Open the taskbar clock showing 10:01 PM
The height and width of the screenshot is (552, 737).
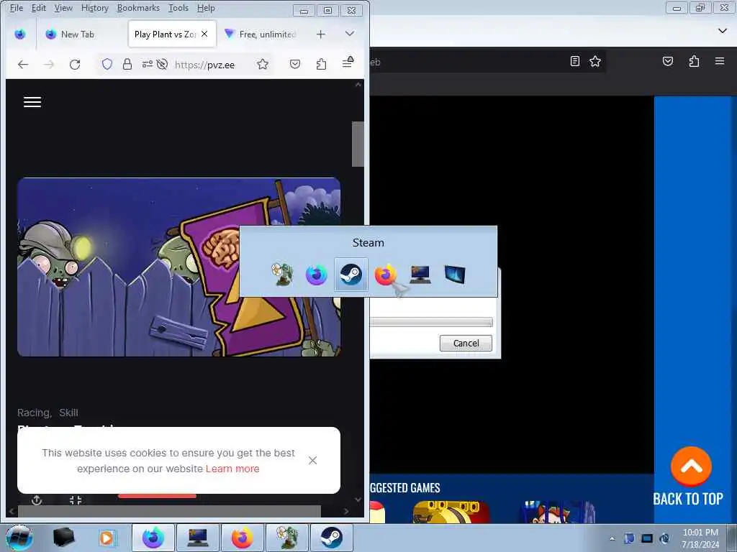coord(700,538)
